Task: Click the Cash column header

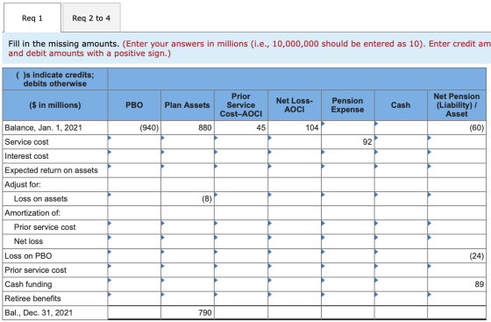Action: 401,105
